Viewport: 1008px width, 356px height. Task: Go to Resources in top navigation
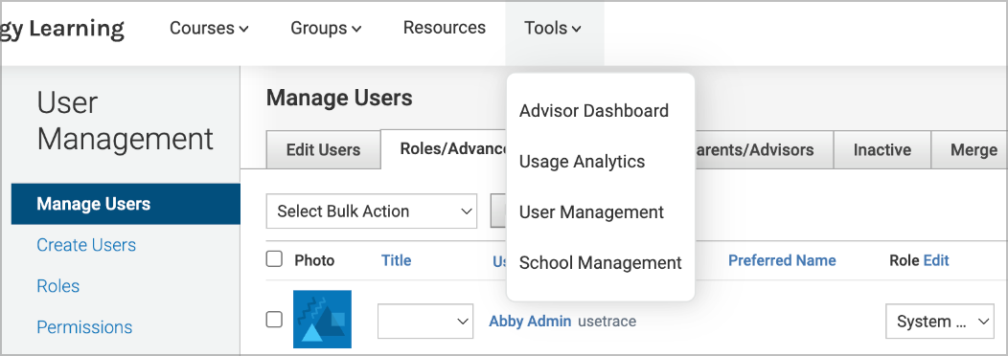pos(445,28)
